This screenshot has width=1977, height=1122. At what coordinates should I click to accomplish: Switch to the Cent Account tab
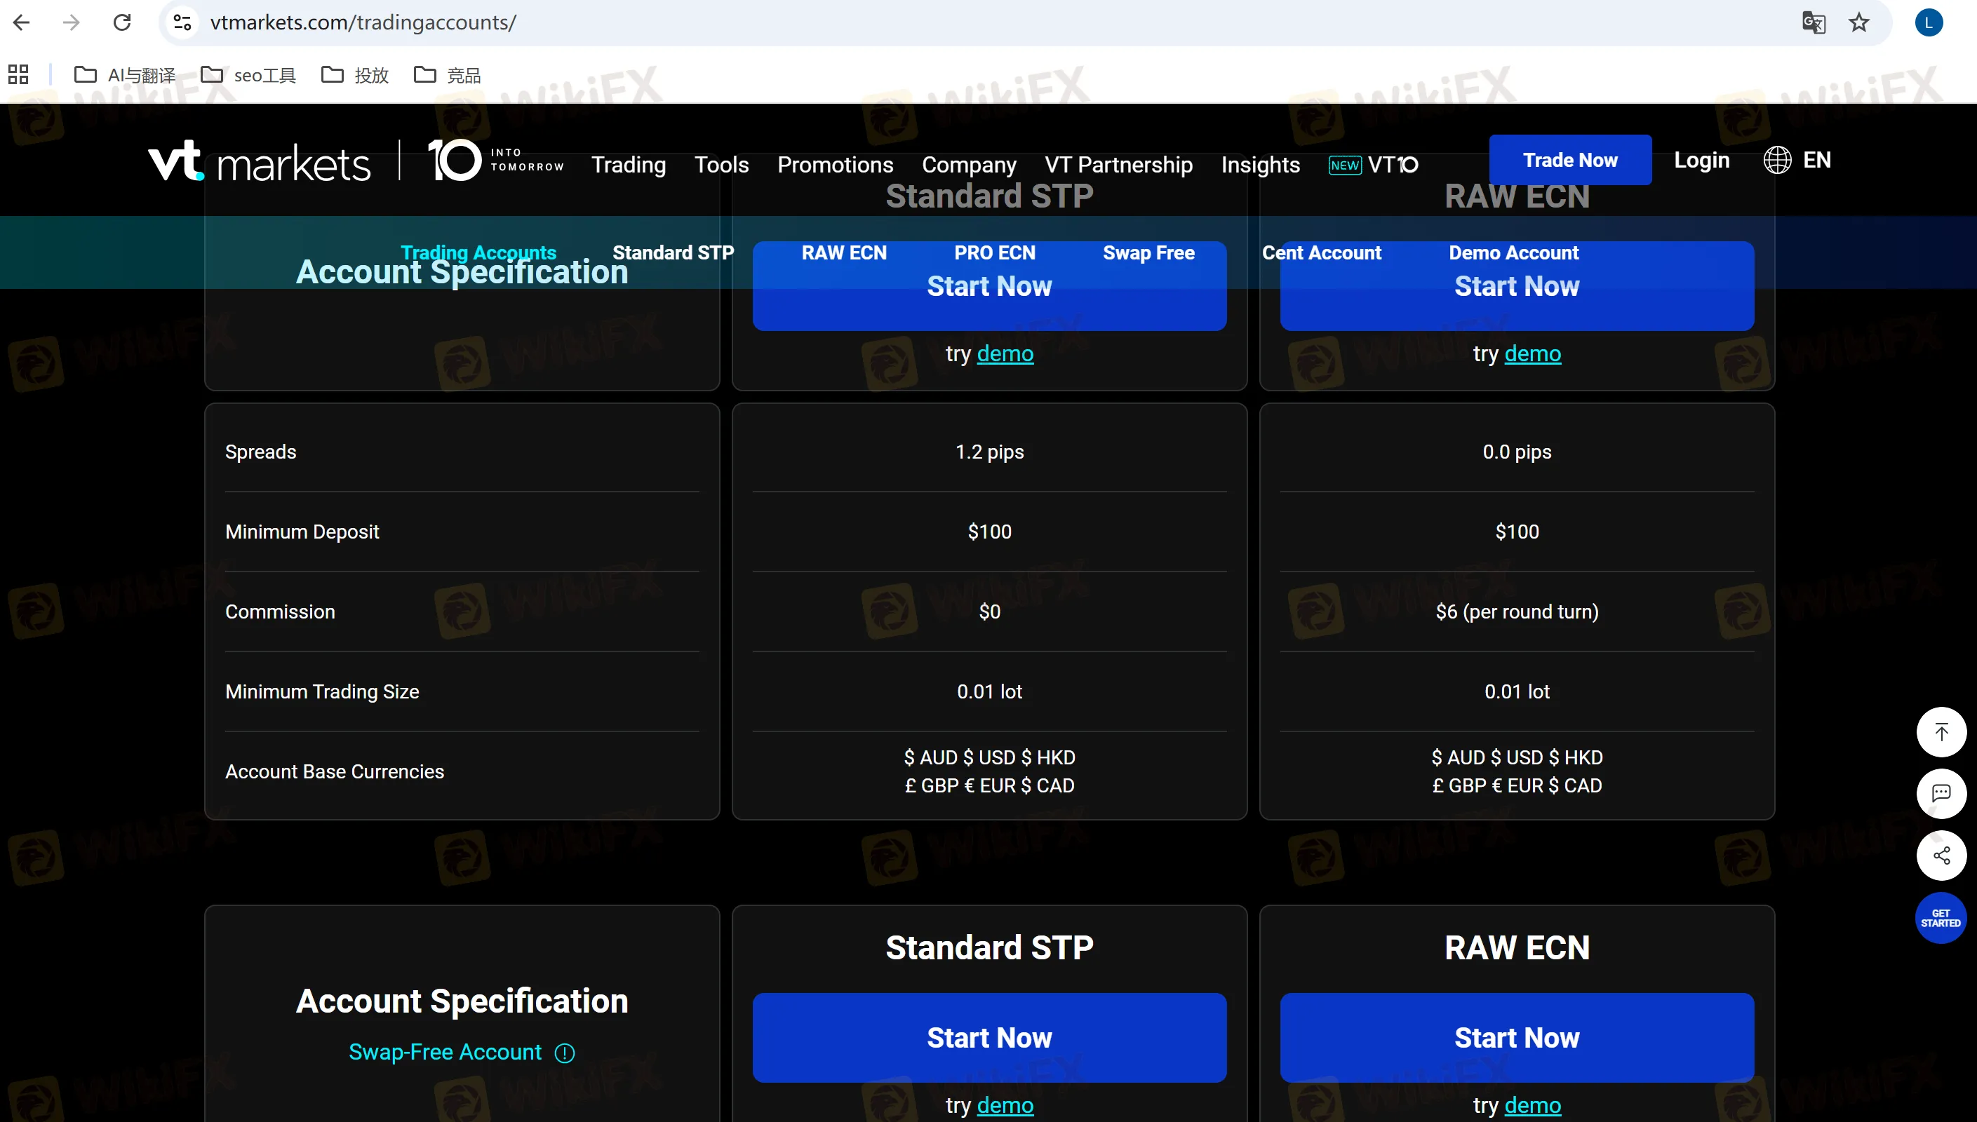[x=1321, y=252]
